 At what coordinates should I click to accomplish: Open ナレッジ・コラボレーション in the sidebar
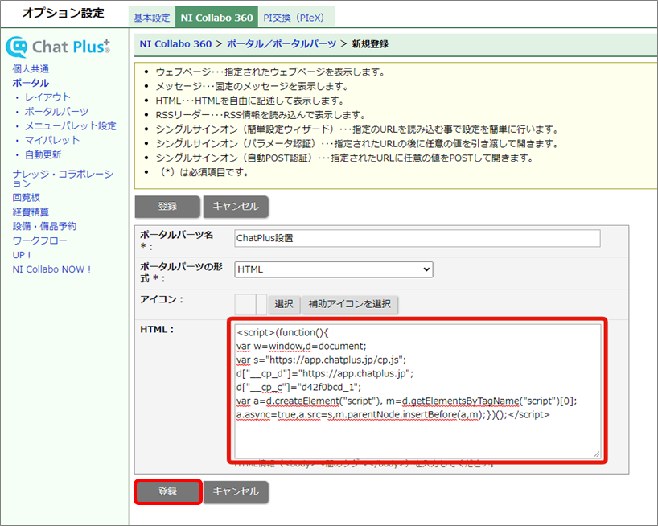coord(63,179)
